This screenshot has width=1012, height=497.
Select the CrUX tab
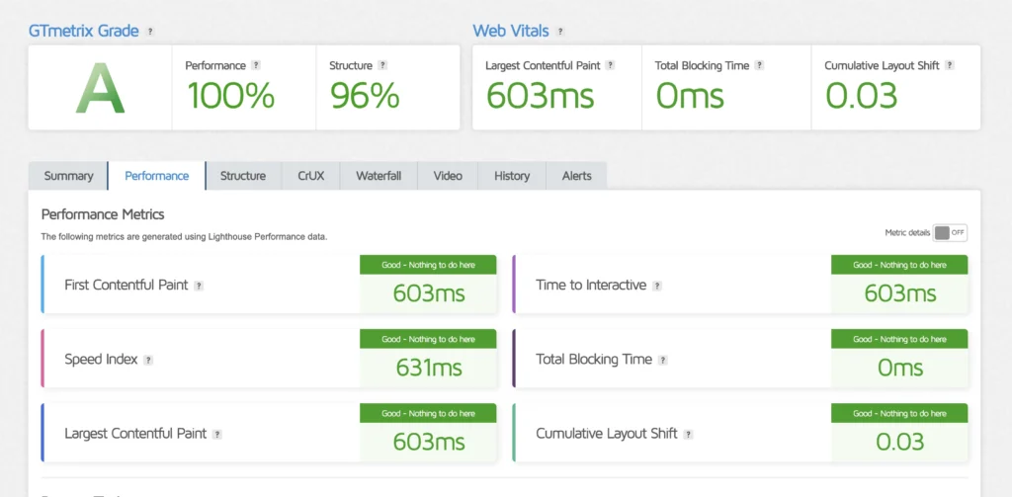coord(311,176)
